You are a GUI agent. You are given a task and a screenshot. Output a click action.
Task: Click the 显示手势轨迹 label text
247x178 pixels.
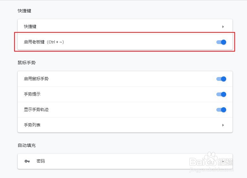pos(36,110)
